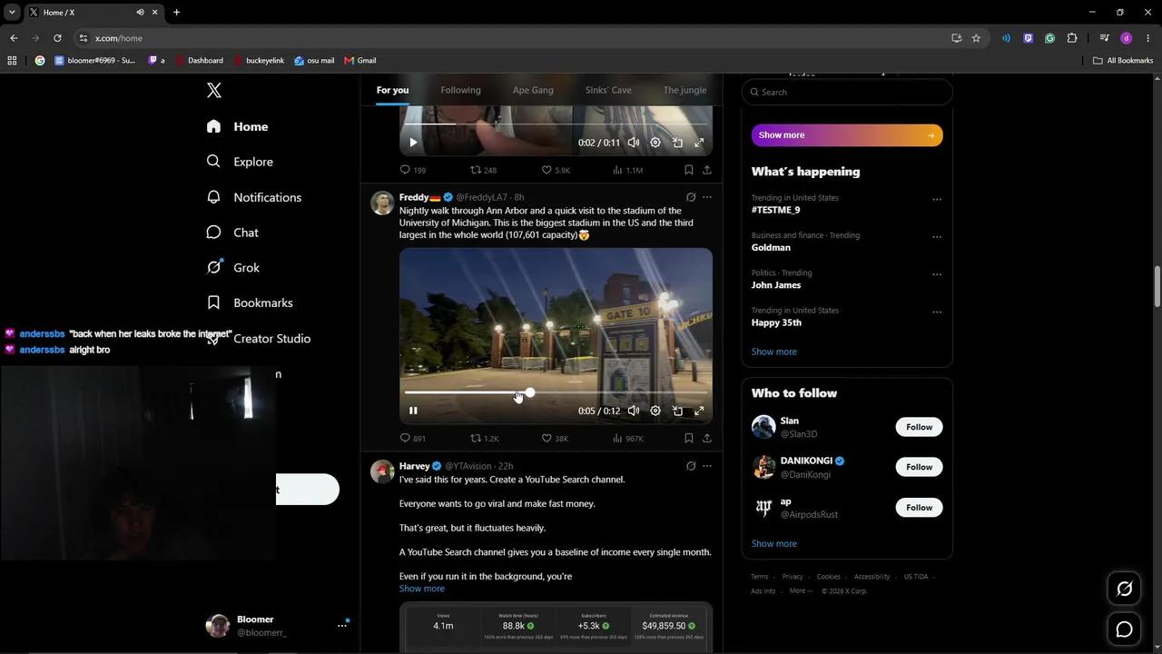This screenshot has height=654, width=1162.
Task: Bookmark Freddy's Ann Arbor stadium post
Action: (x=688, y=438)
